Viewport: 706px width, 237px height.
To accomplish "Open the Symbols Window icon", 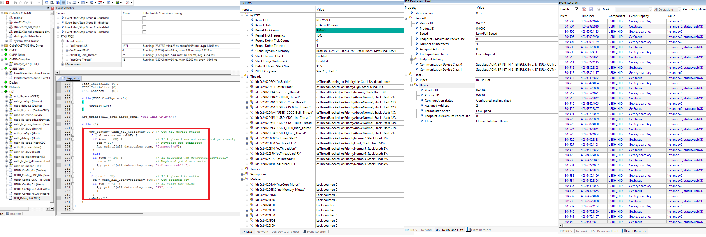I will point(58,3).
